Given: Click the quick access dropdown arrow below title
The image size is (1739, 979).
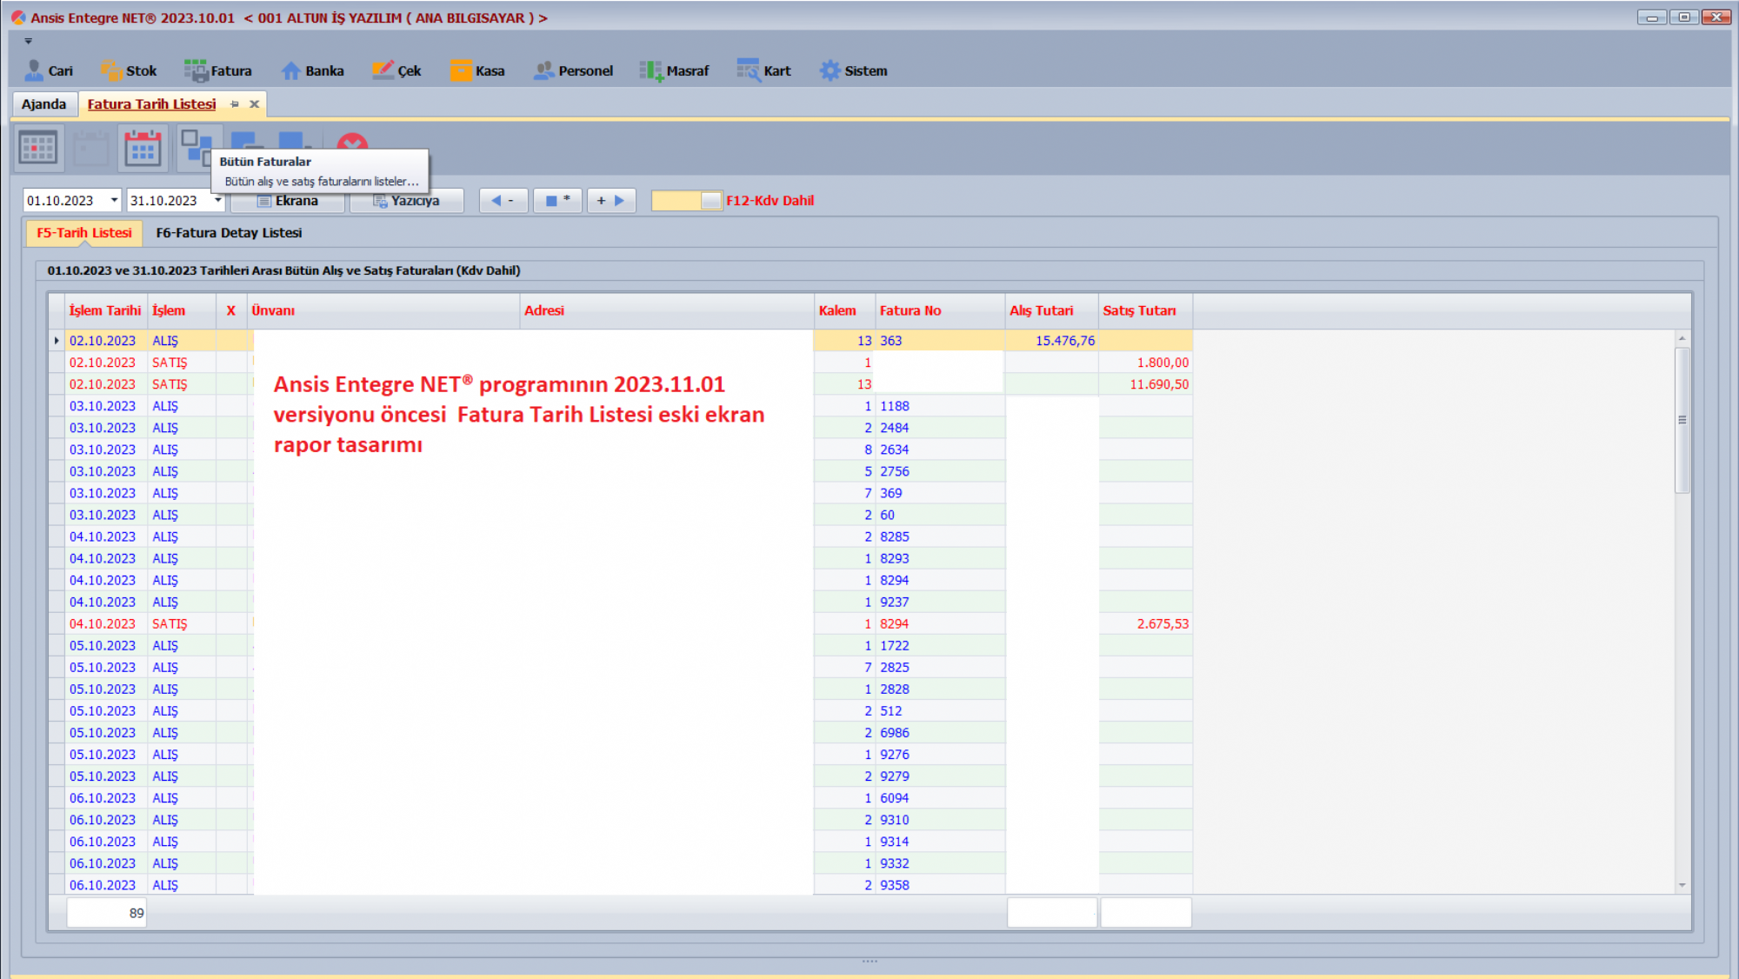Looking at the screenshot, I should [28, 41].
